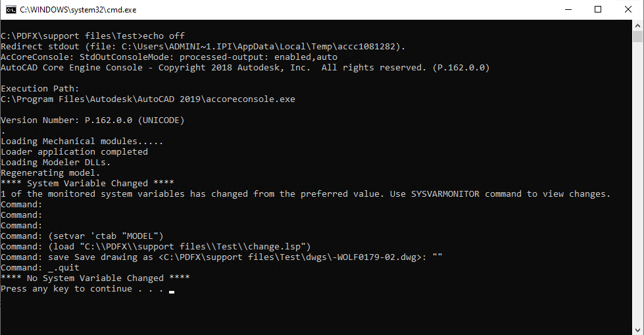Click the "Press any key to continue" prompt
The height and width of the screenshot is (335, 644).
(82, 289)
